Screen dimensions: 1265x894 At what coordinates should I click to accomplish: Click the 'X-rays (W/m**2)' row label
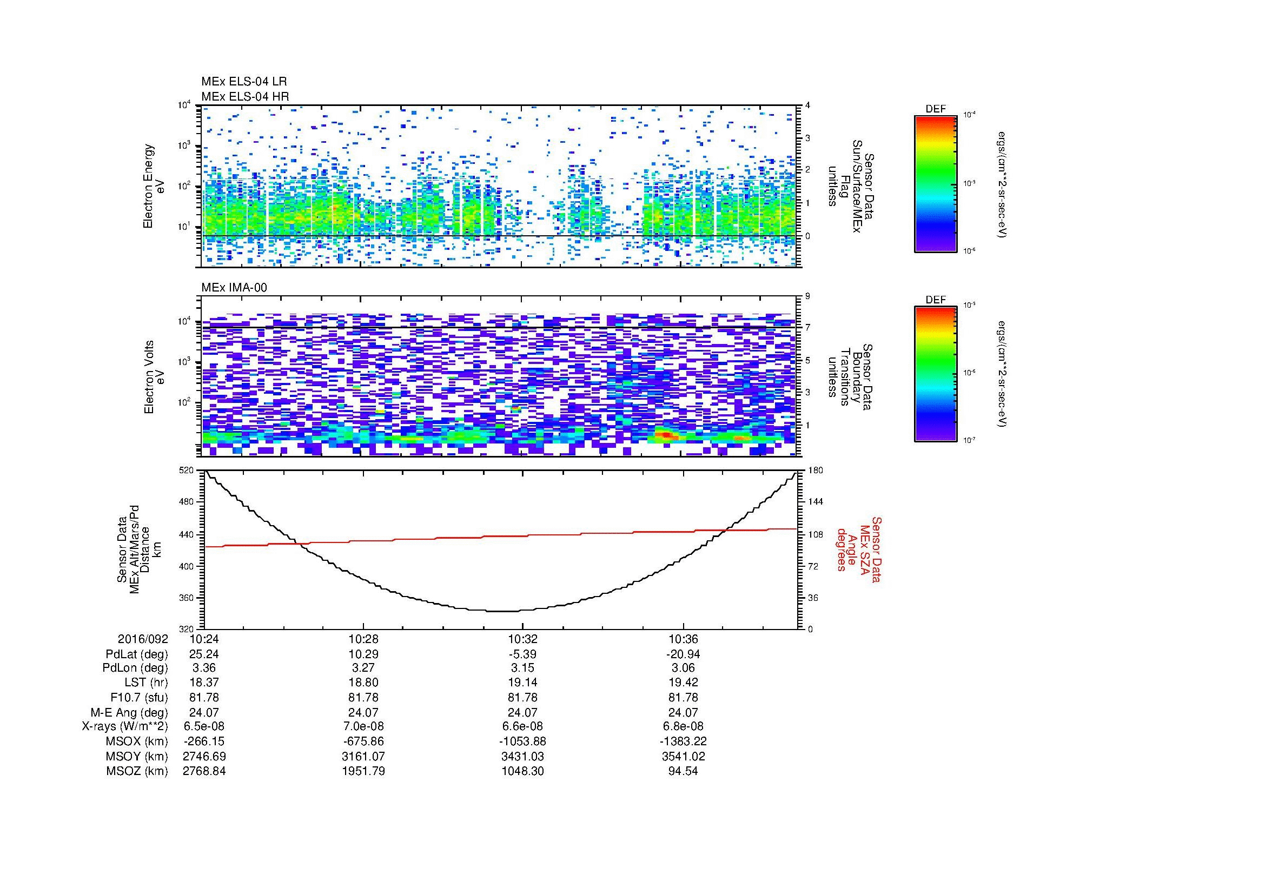[x=125, y=726]
